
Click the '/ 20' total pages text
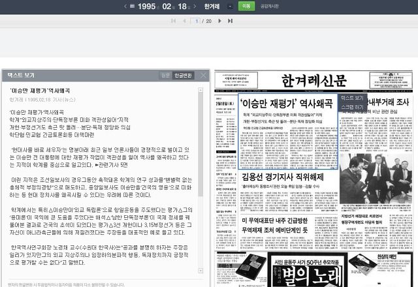[207, 21]
